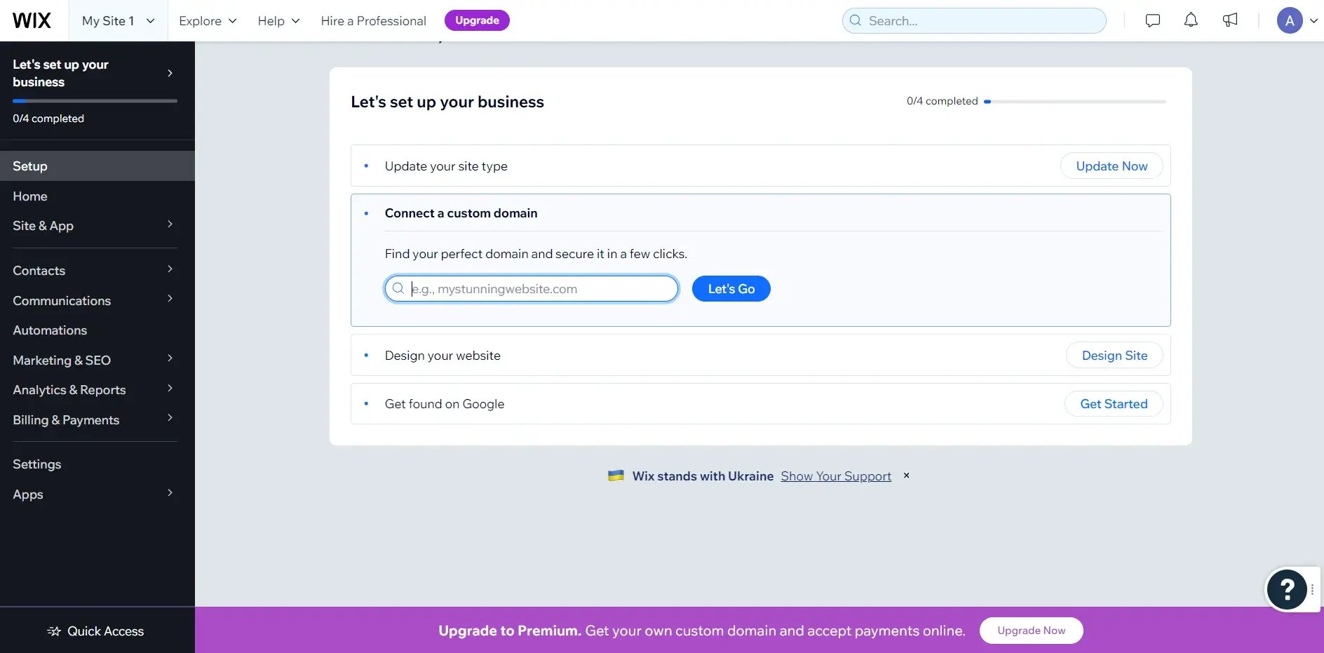Expand the Help menu
The image size is (1324, 653).
(278, 20)
